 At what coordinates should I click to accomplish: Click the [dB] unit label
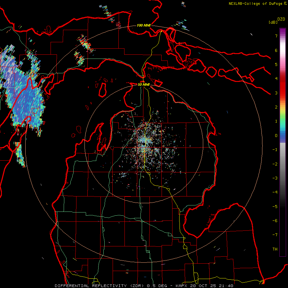(x=273, y=22)
